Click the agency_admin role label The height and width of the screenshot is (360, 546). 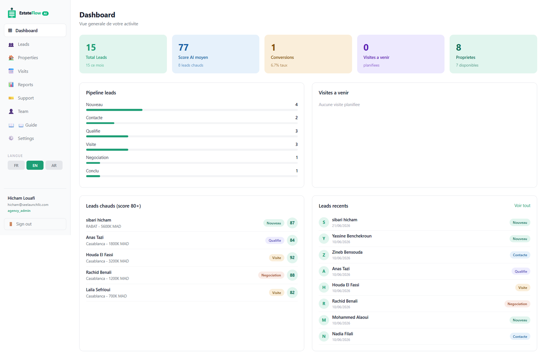point(19,211)
